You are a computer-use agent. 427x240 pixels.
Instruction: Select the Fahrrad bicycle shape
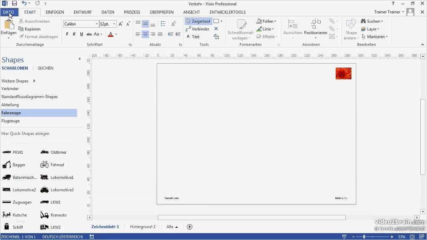(52, 165)
